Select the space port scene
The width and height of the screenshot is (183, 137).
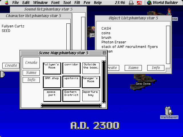coord(52,96)
